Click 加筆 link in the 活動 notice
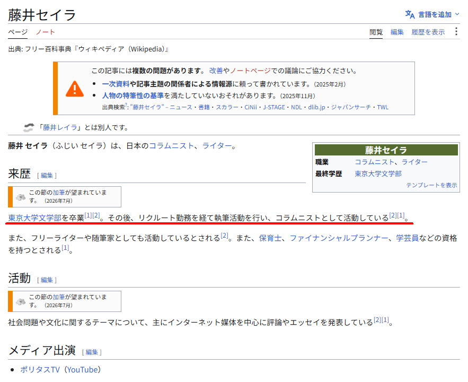This screenshot has width=468, height=382. point(58,297)
